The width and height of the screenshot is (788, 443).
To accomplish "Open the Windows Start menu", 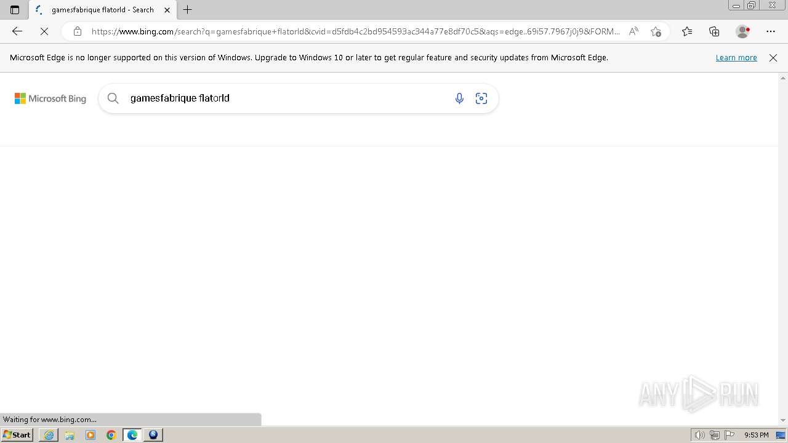I will point(17,435).
